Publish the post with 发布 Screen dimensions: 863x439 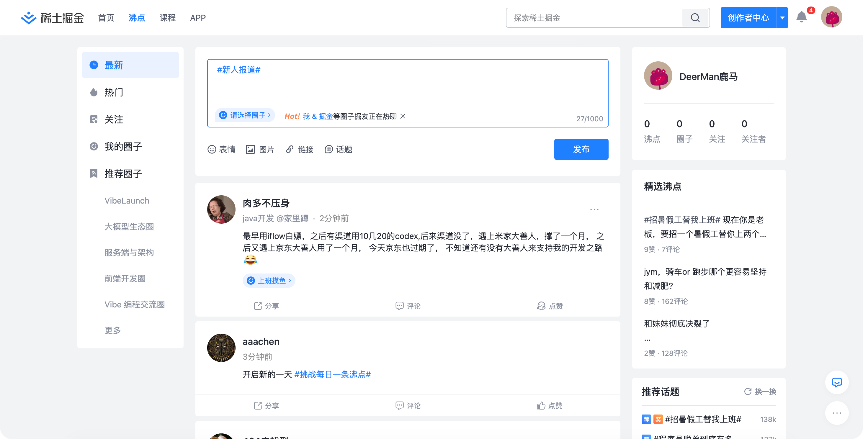(581, 149)
